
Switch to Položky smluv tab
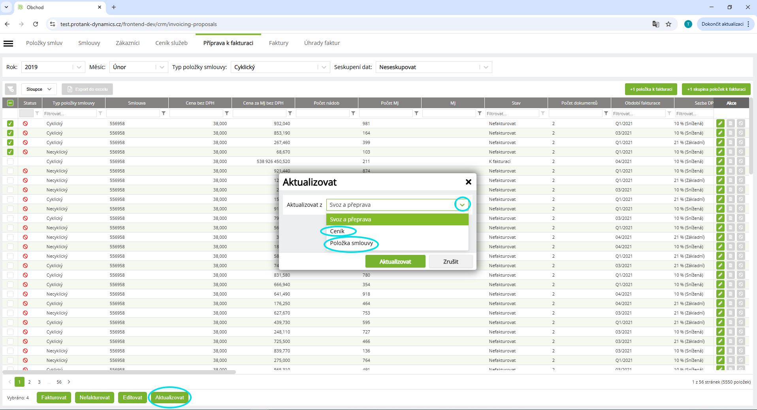click(x=44, y=43)
